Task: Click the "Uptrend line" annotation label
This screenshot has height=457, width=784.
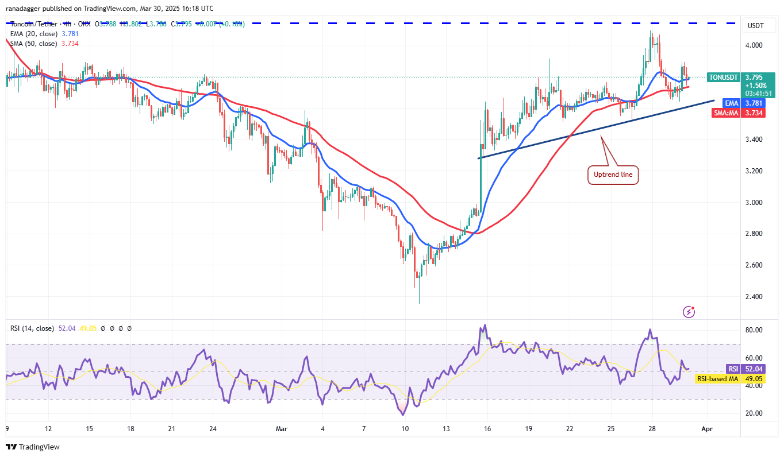Action: (613, 175)
